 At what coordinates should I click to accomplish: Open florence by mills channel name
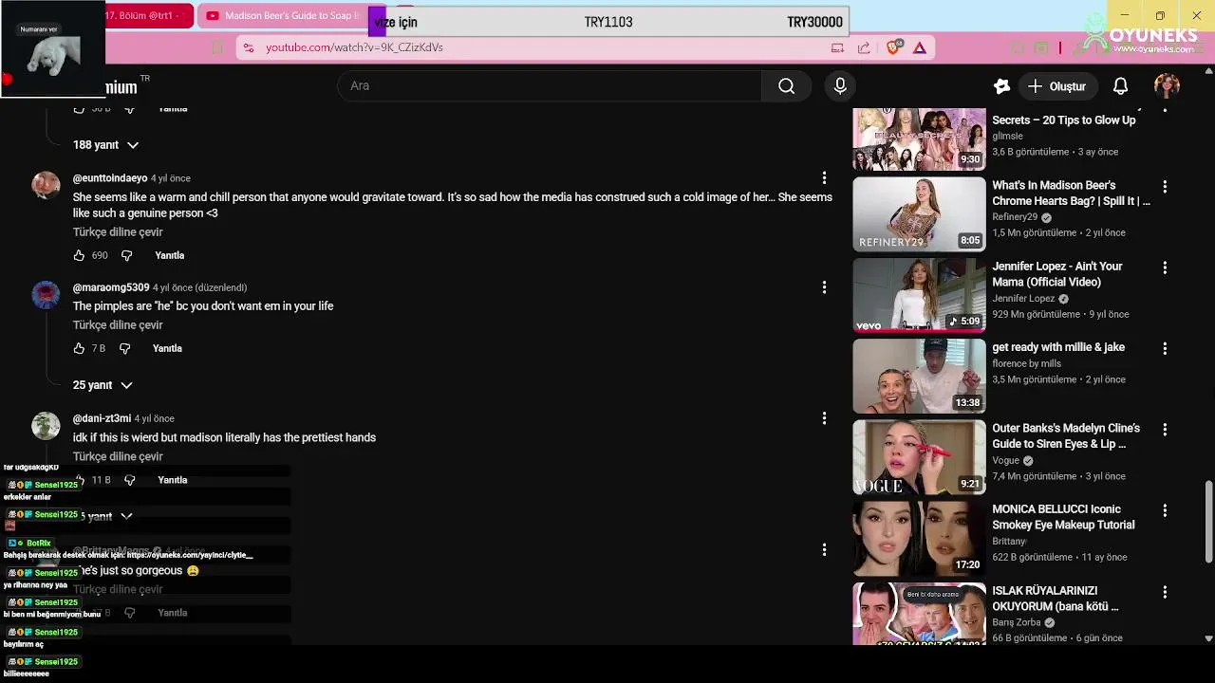1026,363
